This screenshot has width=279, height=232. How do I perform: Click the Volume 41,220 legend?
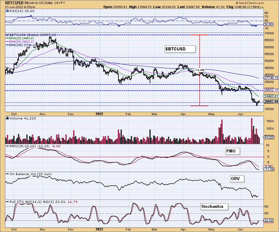pyautogui.click(x=23, y=118)
